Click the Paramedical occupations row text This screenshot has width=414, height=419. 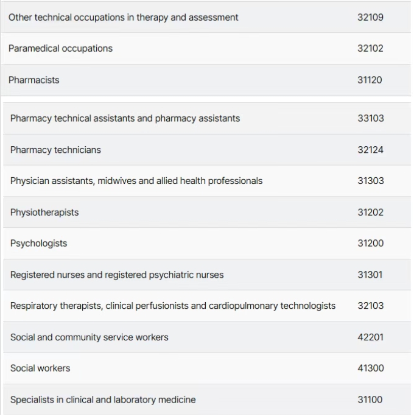[61, 48]
